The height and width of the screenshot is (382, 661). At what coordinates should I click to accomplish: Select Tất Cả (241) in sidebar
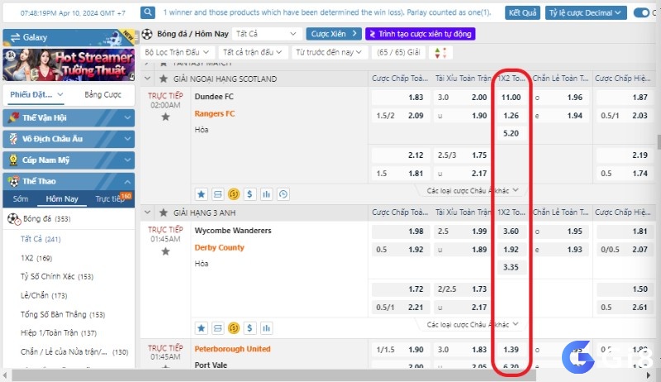click(40, 239)
